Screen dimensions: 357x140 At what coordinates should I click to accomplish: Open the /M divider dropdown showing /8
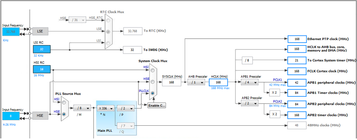tap(82, 108)
